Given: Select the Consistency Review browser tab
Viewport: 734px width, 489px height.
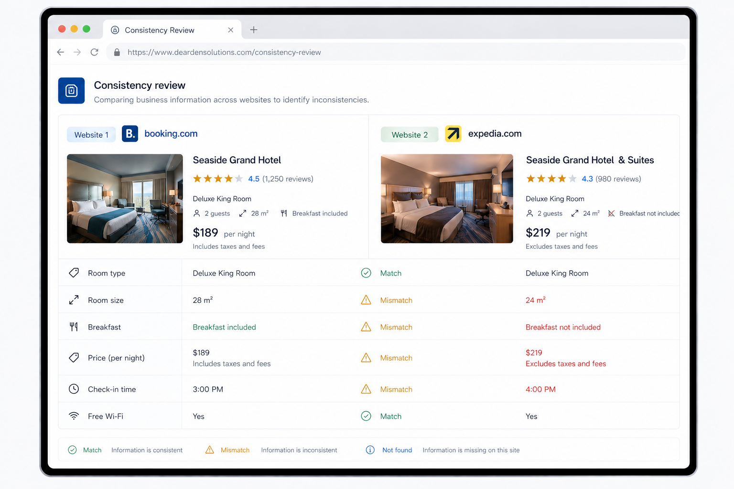Looking at the screenshot, I should [172, 30].
